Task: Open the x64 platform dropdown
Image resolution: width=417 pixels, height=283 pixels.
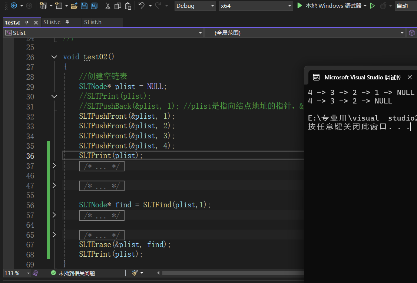Action: coord(256,6)
